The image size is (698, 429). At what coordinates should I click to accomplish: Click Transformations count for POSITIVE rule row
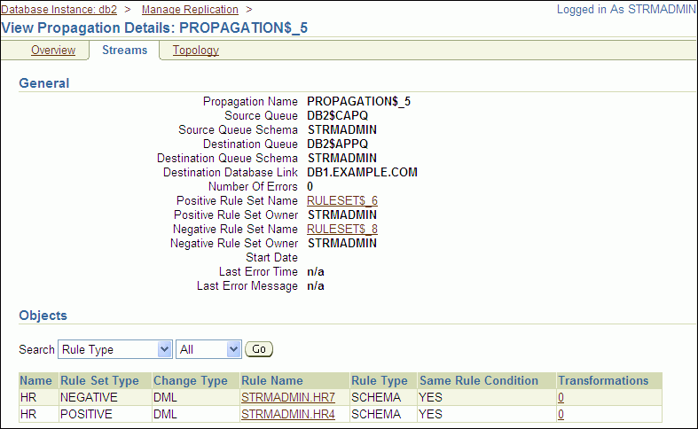(x=561, y=414)
